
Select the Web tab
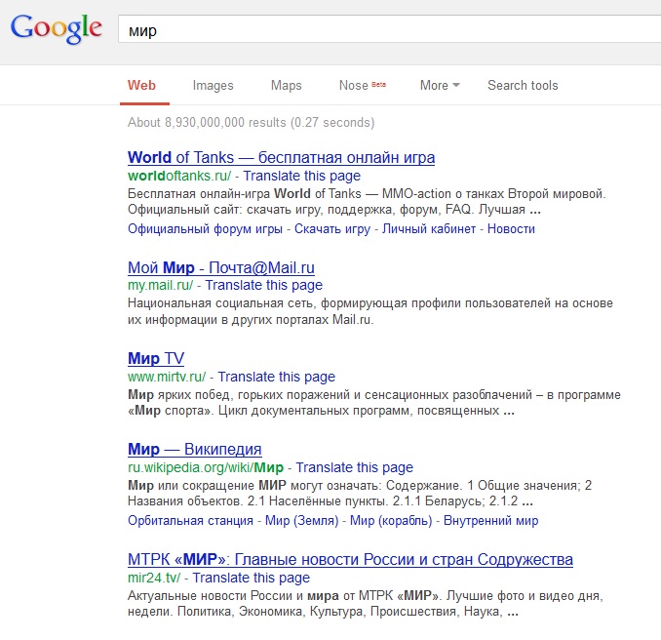(x=141, y=86)
